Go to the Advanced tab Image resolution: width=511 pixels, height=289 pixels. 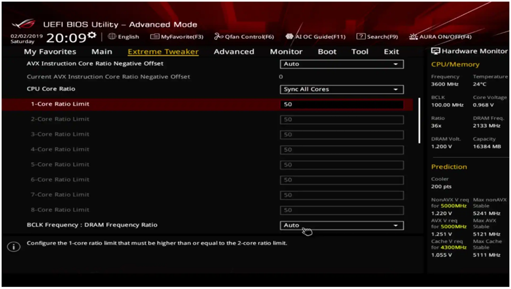pyautogui.click(x=234, y=52)
